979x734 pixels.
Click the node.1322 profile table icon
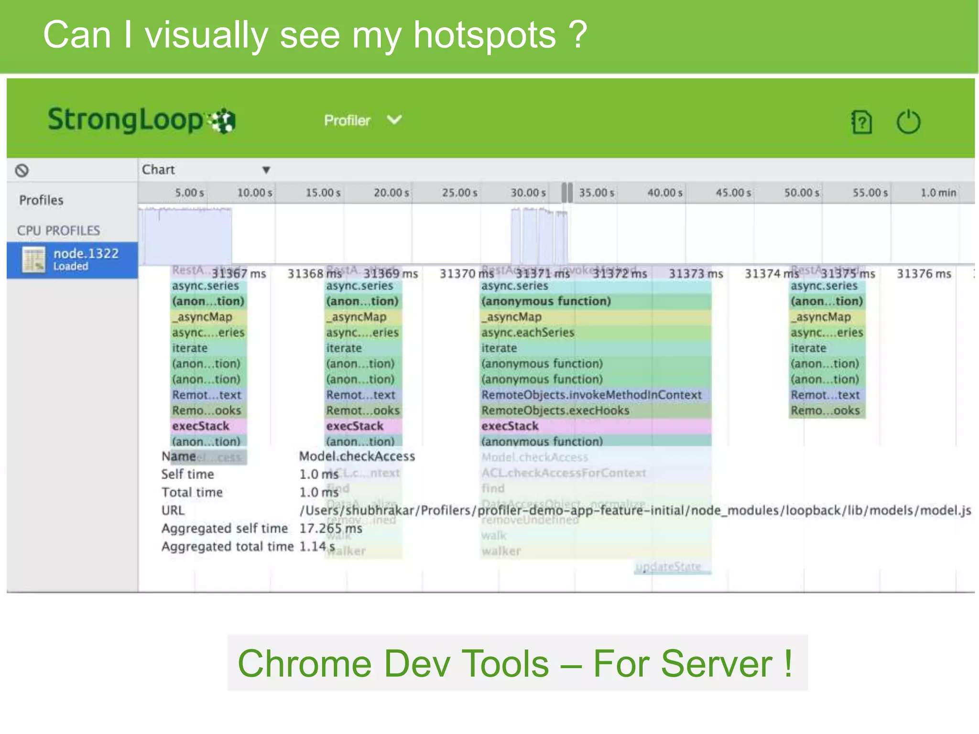(33, 260)
